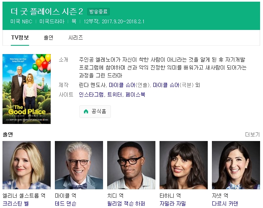
Task: Click the 테드 댄슨 name link
Action: (66, 203)
